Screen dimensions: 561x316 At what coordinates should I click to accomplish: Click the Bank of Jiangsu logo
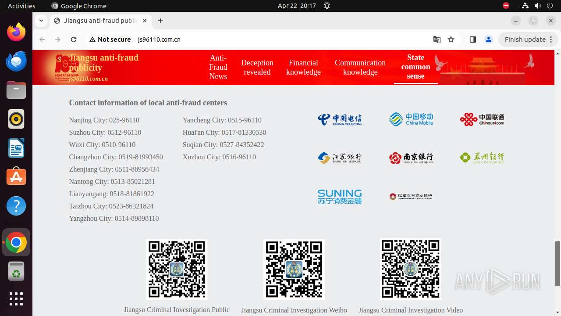[340, 158]
